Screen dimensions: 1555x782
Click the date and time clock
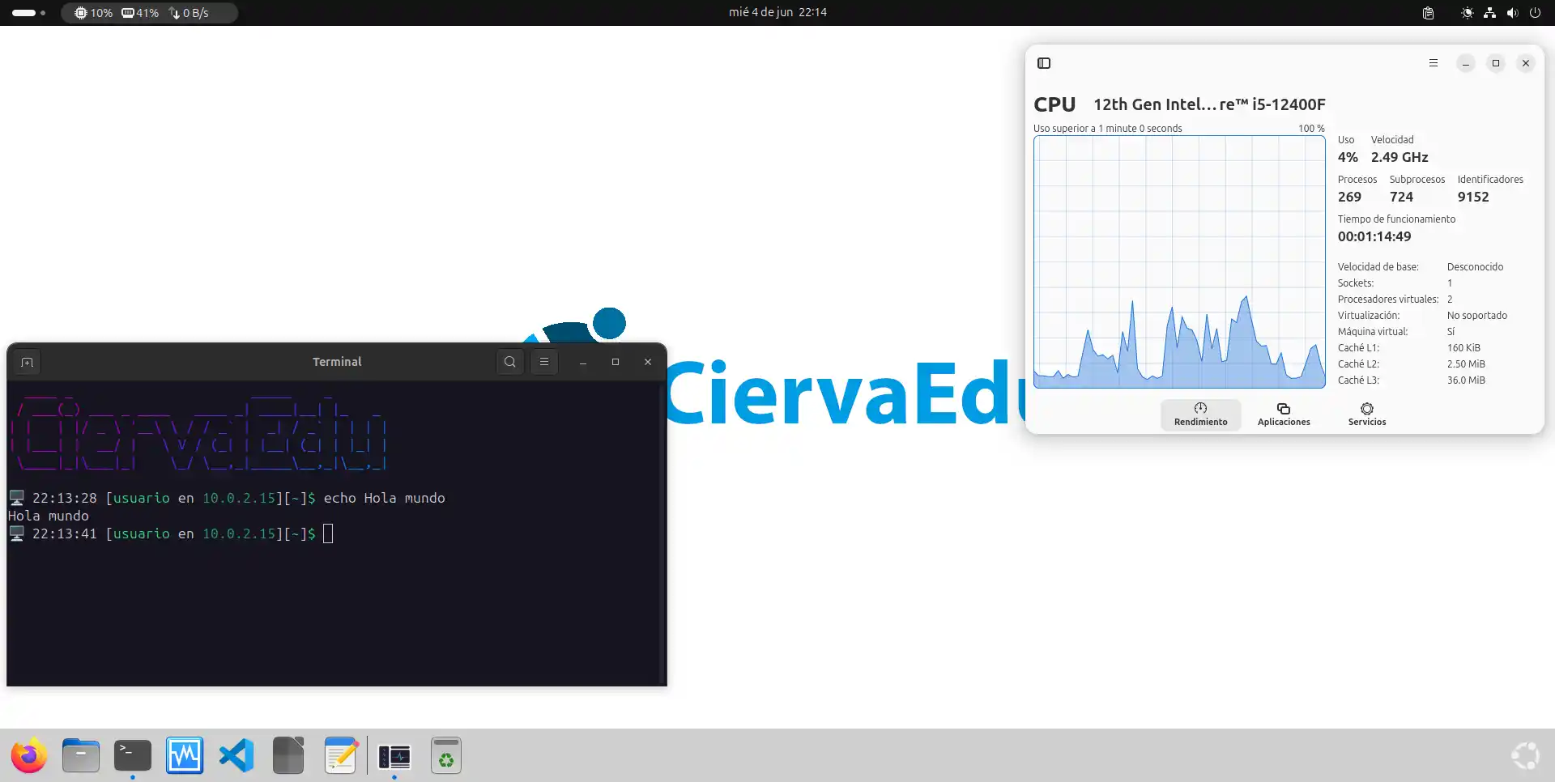pyautogui.click(x=777, y=12)
